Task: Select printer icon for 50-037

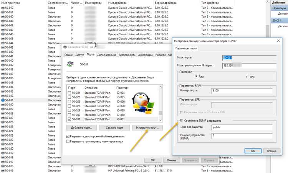Action: 3,74
